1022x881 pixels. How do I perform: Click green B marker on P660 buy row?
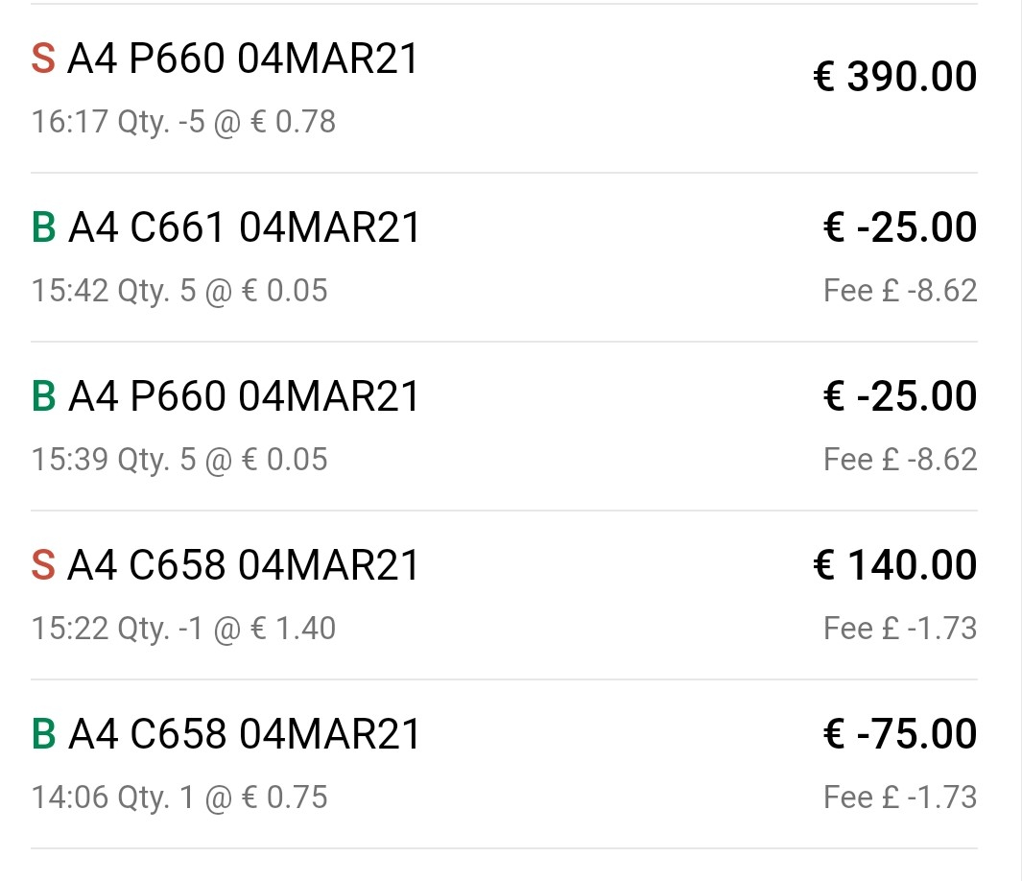[43, 397]
